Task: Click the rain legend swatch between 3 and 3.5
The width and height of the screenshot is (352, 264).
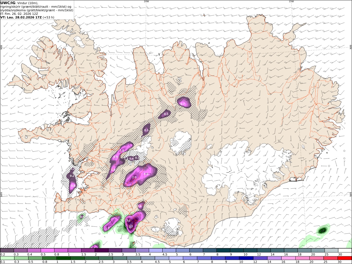Action: click(120, 258)
